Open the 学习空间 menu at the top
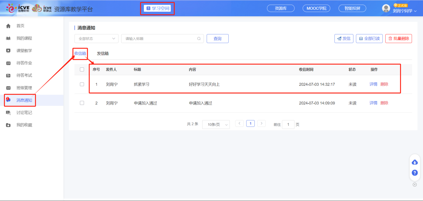 point(157,8)
